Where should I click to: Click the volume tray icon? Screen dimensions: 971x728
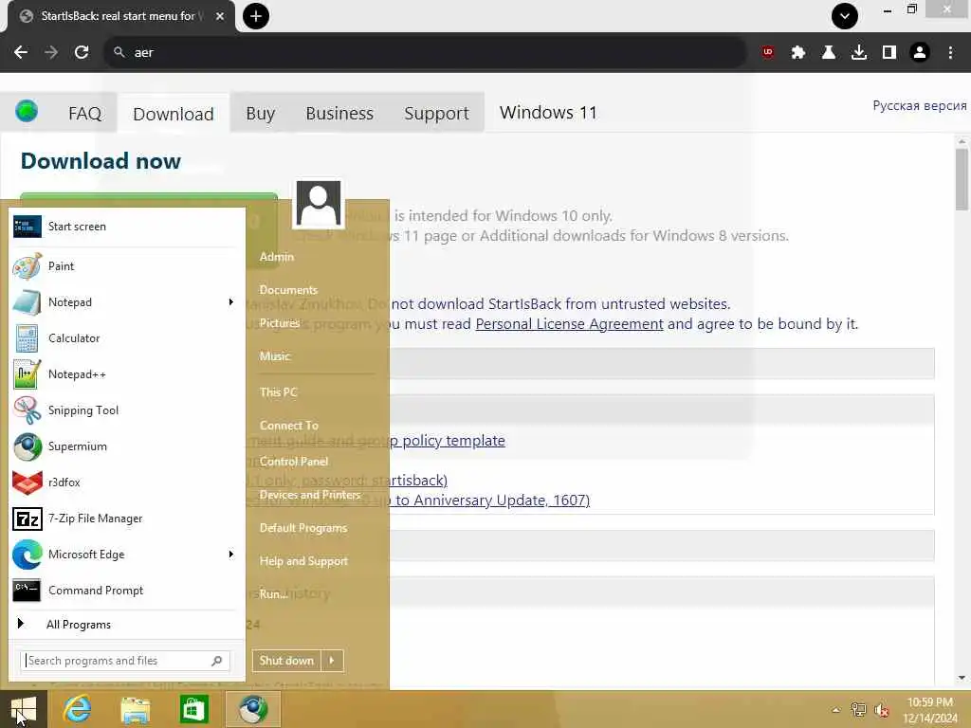(882, 710)
